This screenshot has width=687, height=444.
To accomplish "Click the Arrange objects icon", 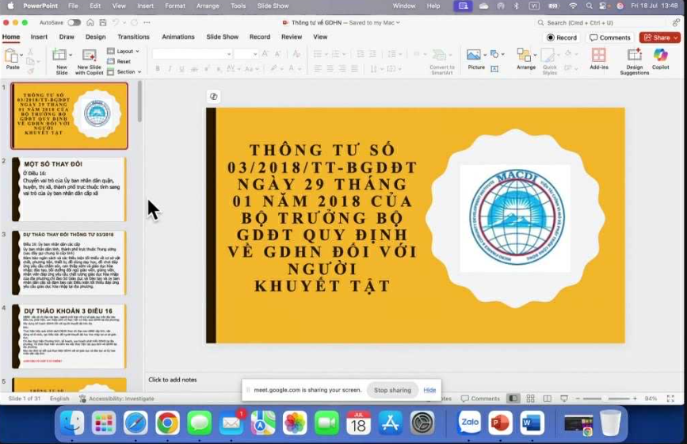I will coord(525,57).
